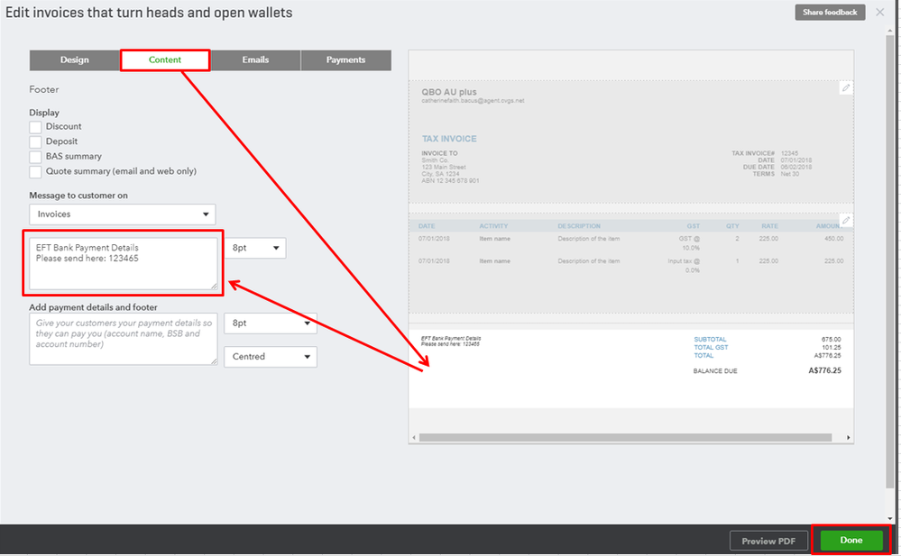Close the invoice editor with the X

[x=879, y=12]
